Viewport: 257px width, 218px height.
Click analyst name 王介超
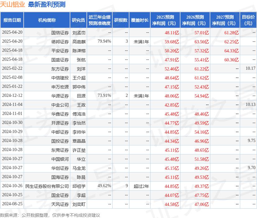[x=79, y=78]
